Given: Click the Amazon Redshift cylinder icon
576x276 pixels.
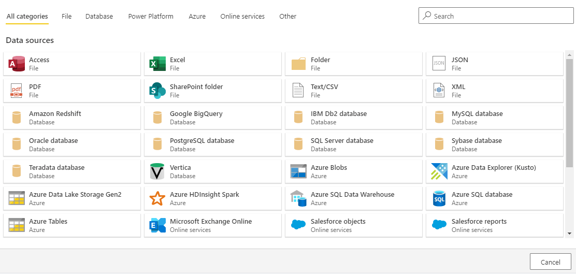Looking at the screenshot, I should click(17, 118).
